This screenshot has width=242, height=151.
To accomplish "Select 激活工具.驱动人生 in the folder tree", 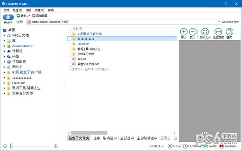I will point(26,88).
